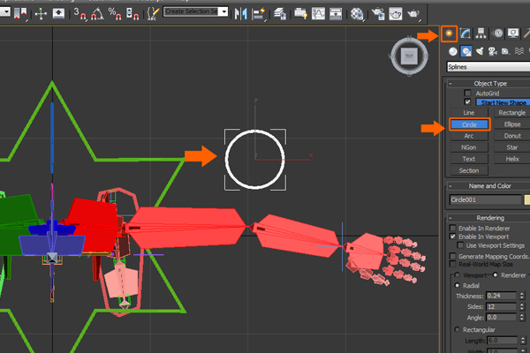Switch to the Hierarchy panel tab
Viewport: 530px width, 353px height.
(x=481, y=34)
